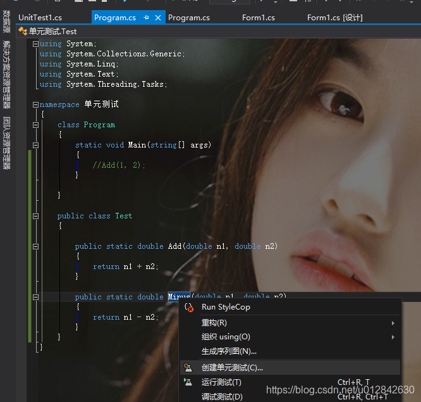This screenshot has width=421, height=402.
Task: Open the 团队资源管理器 side panel tab
Action: click(x=6, y=143)
